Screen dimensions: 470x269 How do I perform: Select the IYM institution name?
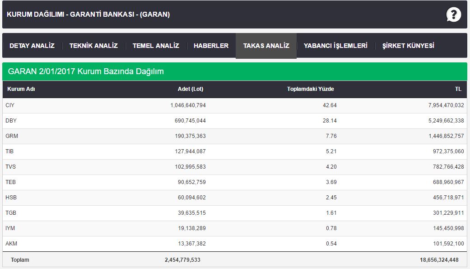(x=10, y=228)
